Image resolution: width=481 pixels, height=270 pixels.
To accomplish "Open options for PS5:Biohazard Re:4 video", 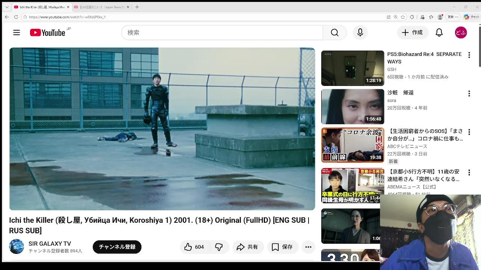I will (x=469, y=55).
